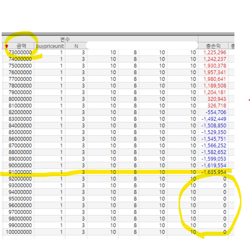The height and width of the screenshot is (239, 250).
Task: Click the buypriceunit column header
Action: point(49,46)
